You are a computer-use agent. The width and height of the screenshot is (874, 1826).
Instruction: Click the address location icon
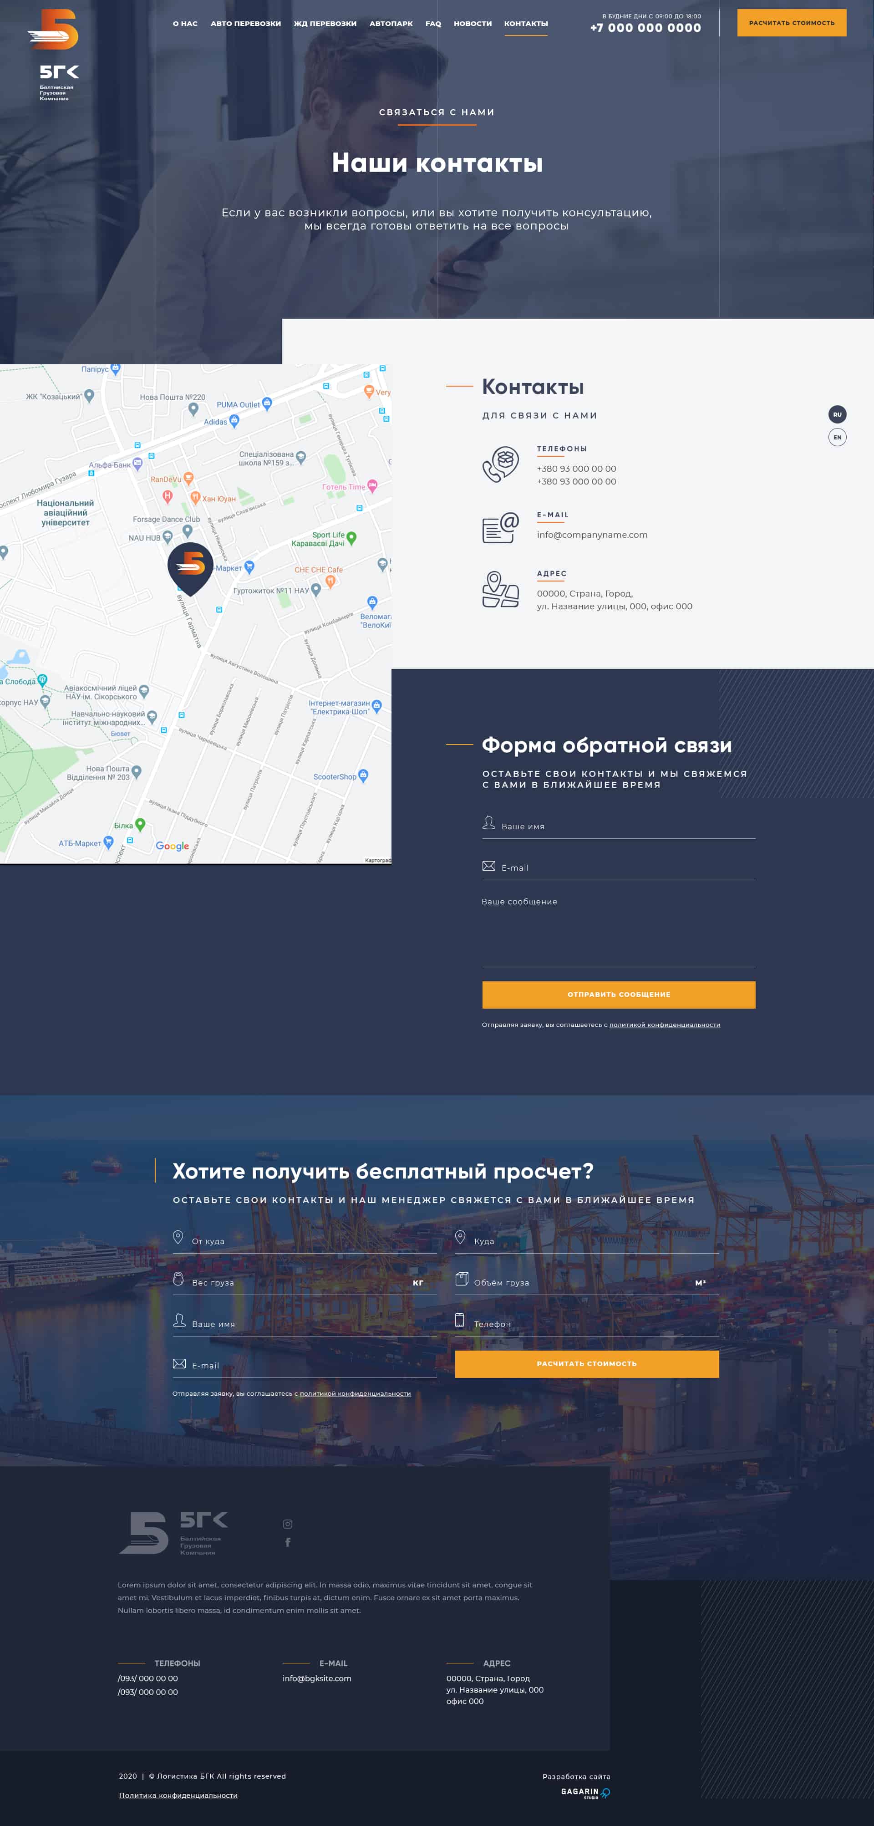[500, 589]
